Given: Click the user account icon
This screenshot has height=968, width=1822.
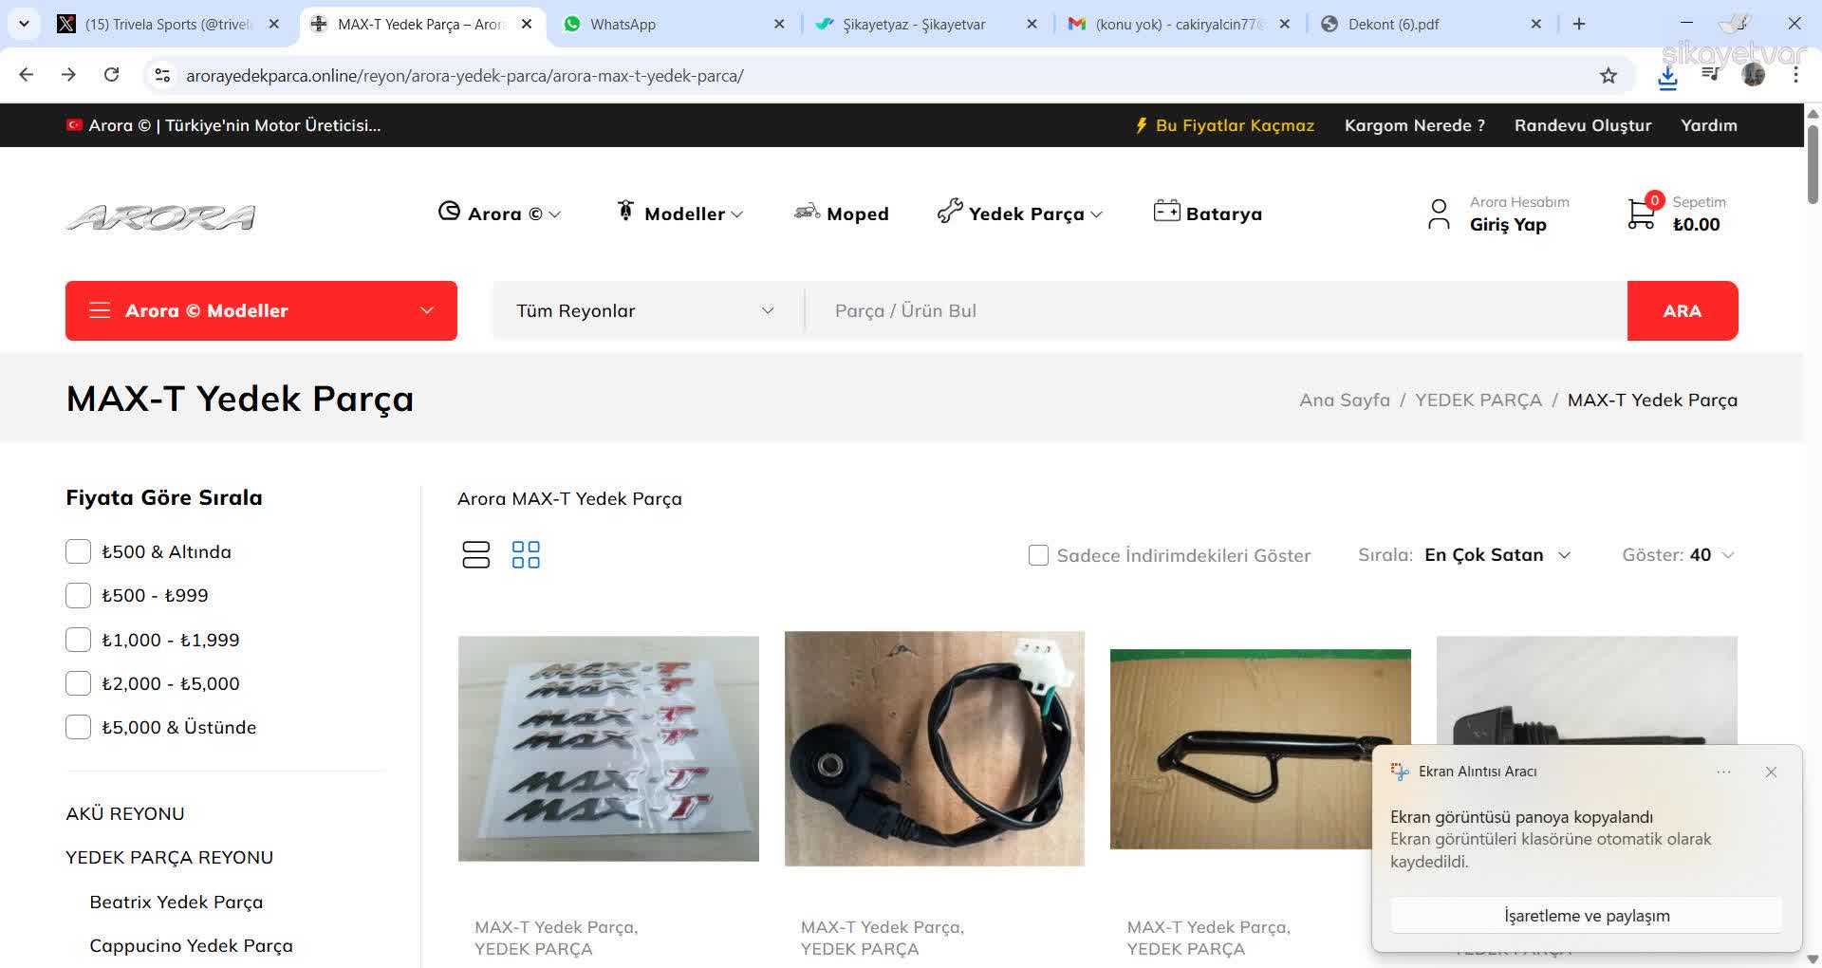Looking at the screenshot, I should (1439, 214).
